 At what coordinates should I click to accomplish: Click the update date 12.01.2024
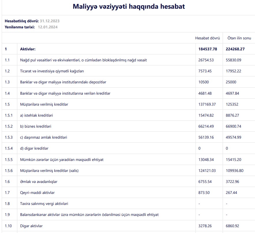click(x=48, y=27)
